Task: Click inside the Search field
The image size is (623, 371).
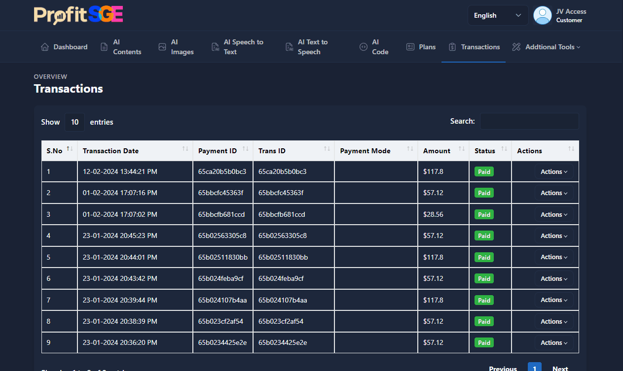Action: (529, 121)
